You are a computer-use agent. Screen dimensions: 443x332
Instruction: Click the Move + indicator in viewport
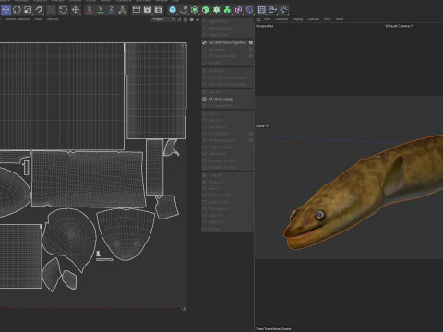click(x=262, y=125)
